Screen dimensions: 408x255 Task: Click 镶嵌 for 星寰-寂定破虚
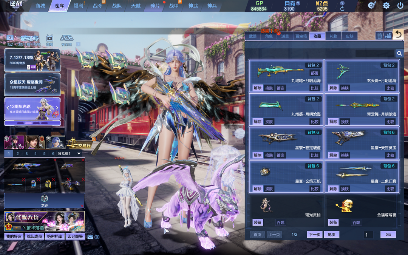point(280,155)
